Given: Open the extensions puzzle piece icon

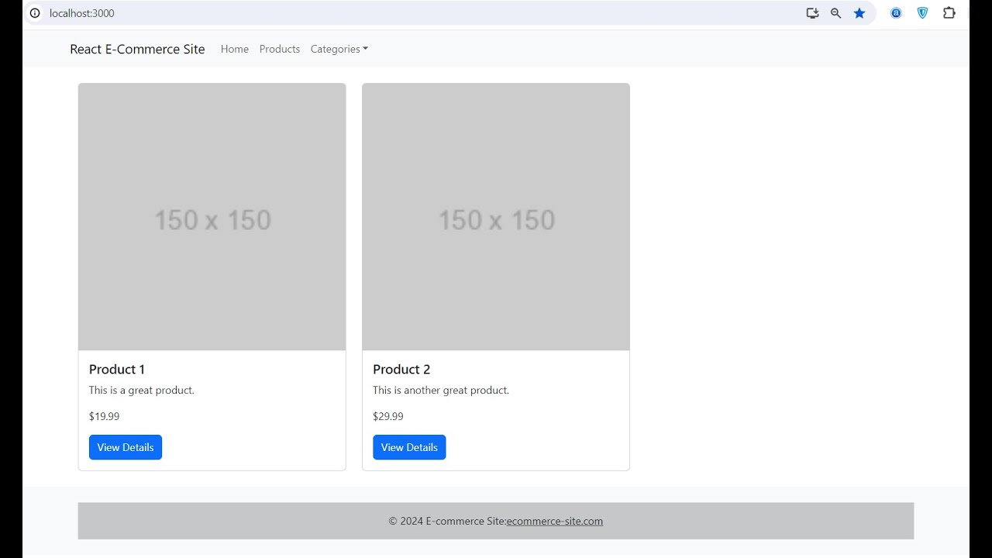Looking at the screenshot, I should click(x=949, y=13).
